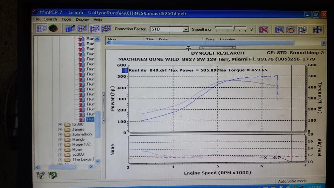This screenshot has width=334, height=188.
Task: Click the 3D graph icon with arrow
Action: click(x=70, y=29)
